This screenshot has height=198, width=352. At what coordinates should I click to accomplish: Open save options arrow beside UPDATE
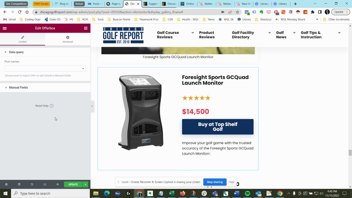click(86, 185)
